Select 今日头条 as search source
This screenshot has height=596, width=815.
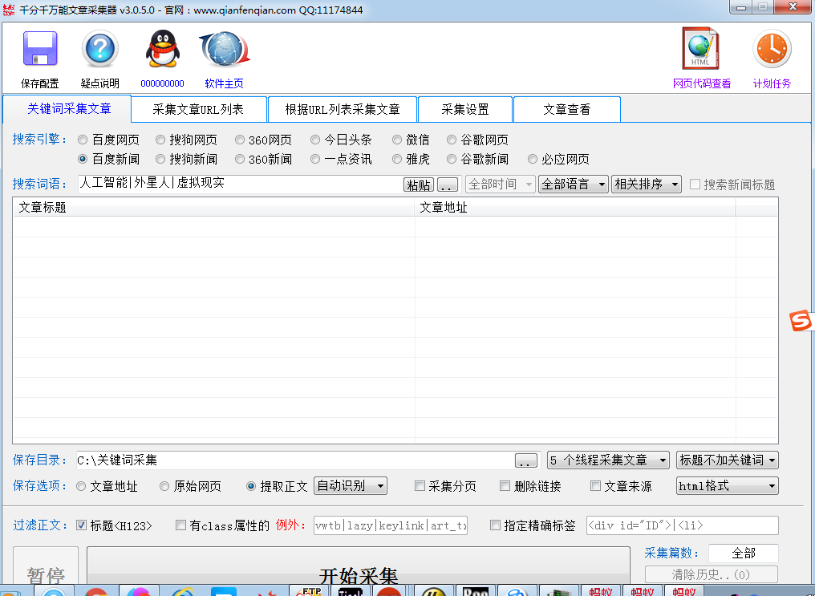[x=315, y=140]
